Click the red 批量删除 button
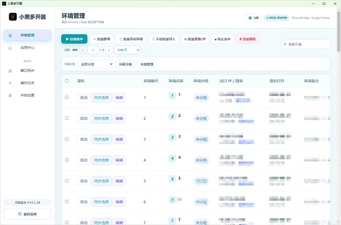 pos(248,39)
